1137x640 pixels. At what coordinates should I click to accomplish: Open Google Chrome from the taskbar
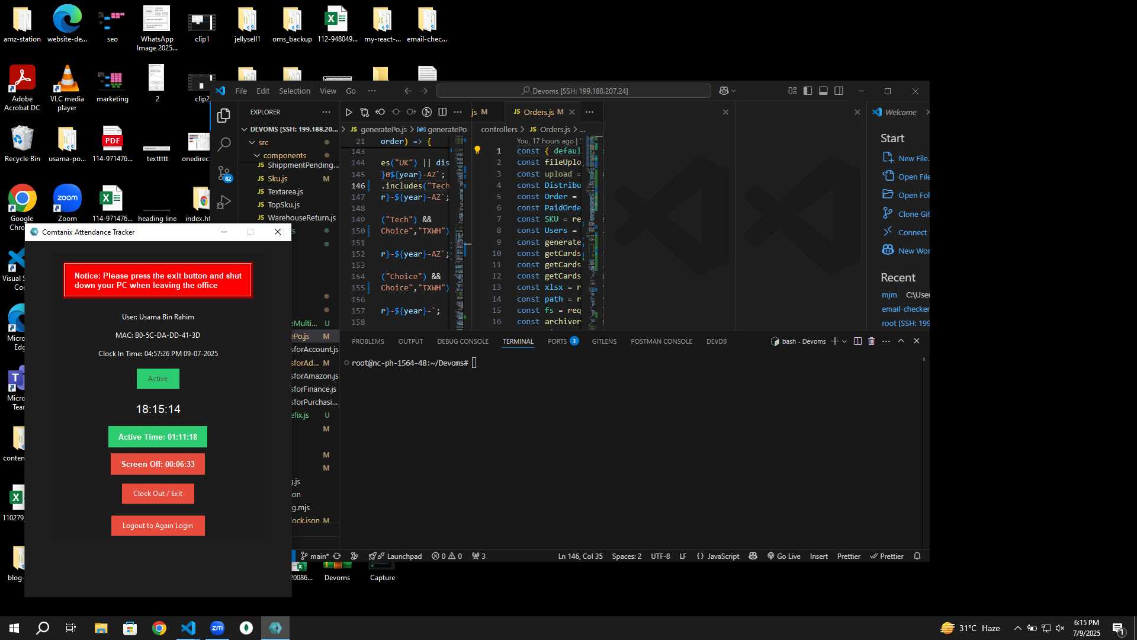pos(159,628)
